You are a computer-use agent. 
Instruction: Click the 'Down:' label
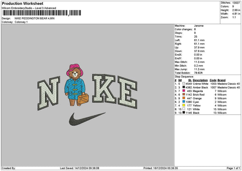click(178, 51)
